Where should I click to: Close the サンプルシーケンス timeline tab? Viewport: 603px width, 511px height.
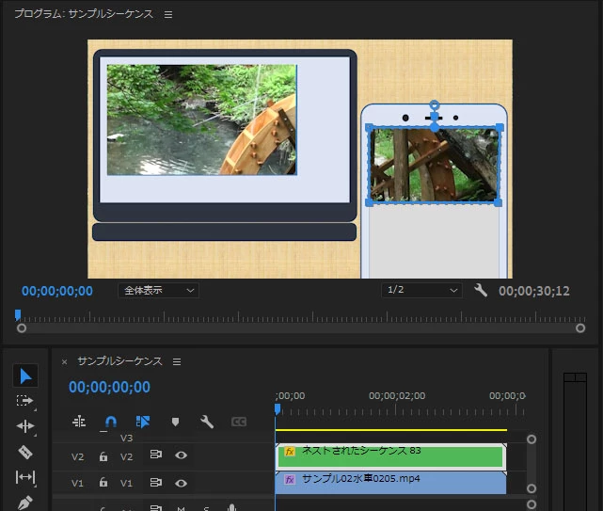tap(65, 361)
